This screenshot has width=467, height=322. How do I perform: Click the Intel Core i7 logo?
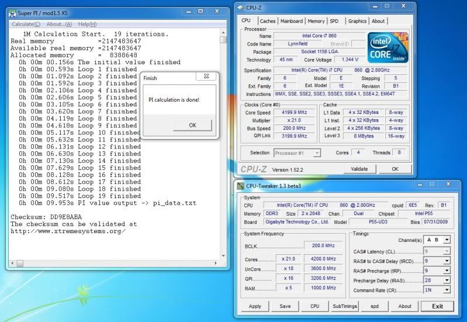(388, 48)
